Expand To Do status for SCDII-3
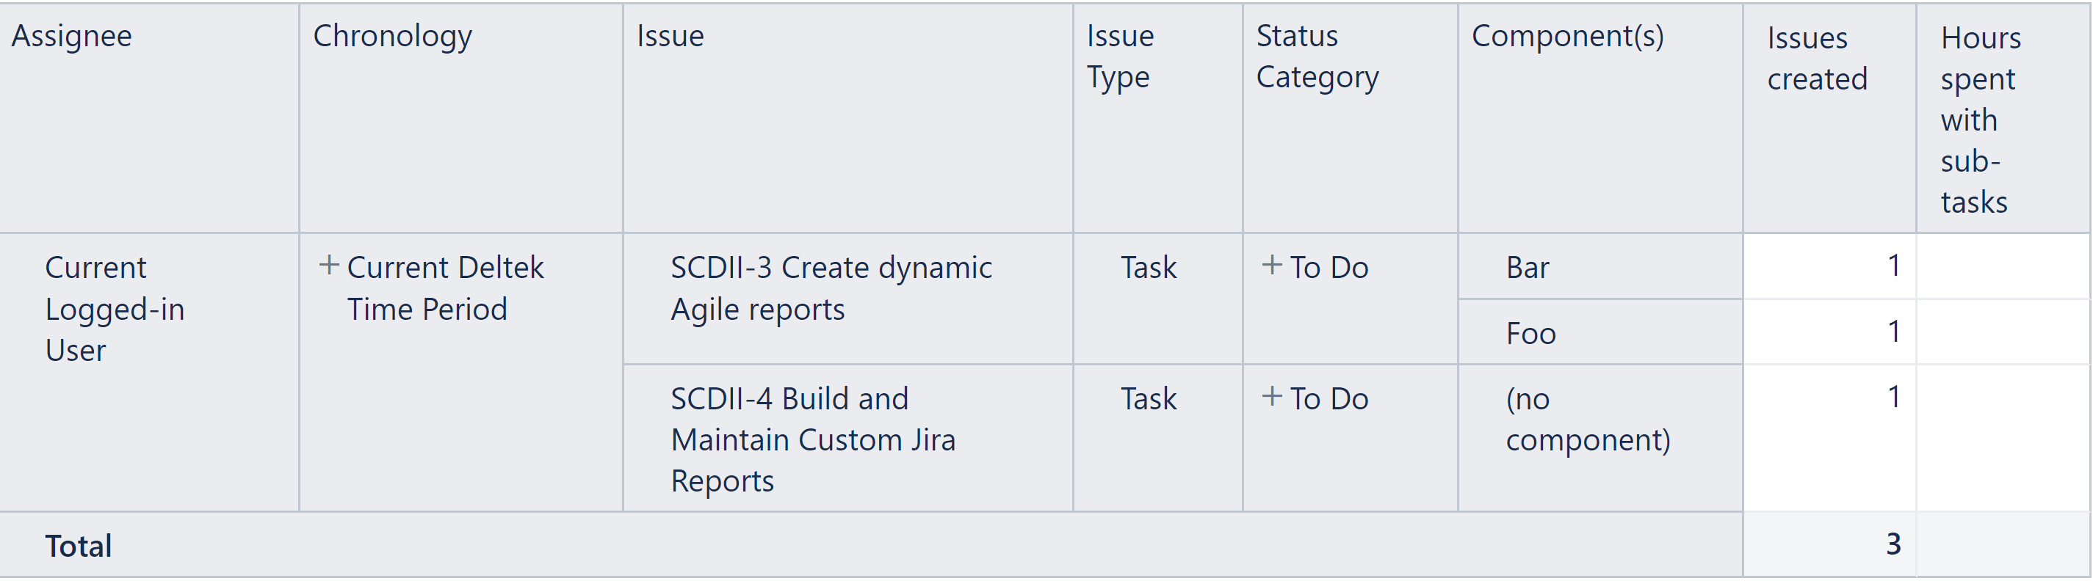This screenshot has height=581, width=2093. click(x=1271, y=266)
